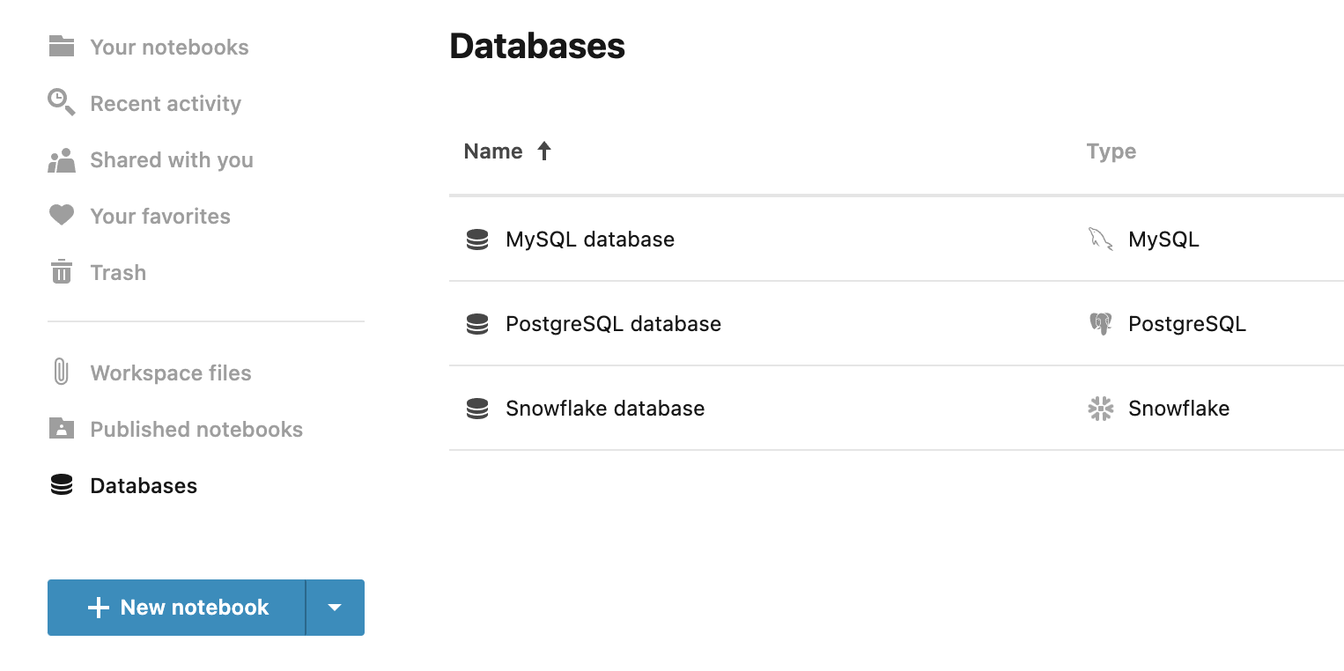The image size is (1344, 671).
Task: Click the PostgreSQL elephant type icon
Action: [x=1098, y=323]
